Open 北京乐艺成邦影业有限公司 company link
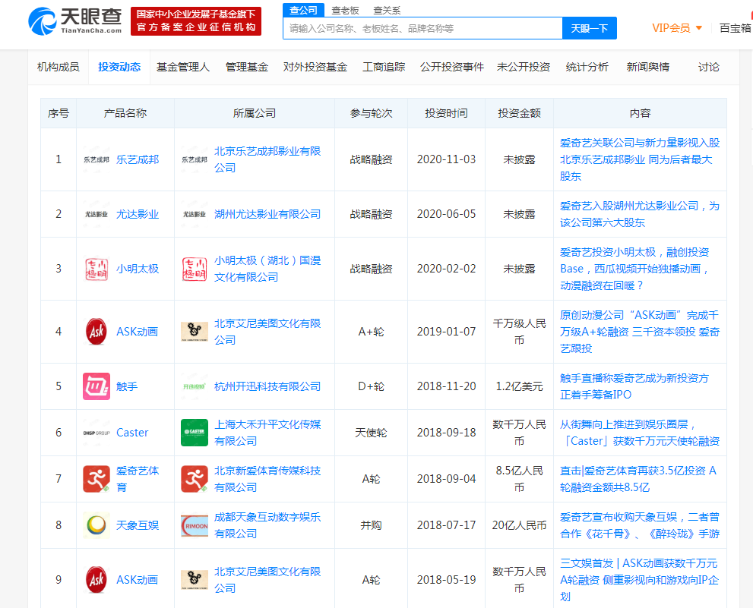 (x=267, y=159)
